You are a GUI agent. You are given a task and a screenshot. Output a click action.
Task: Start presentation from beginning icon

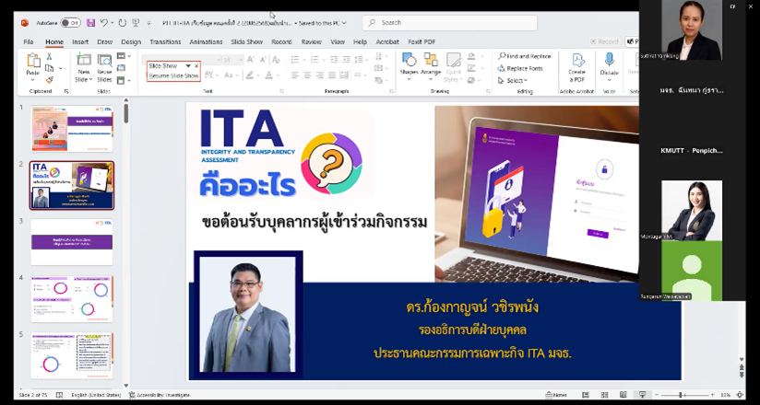136,23
